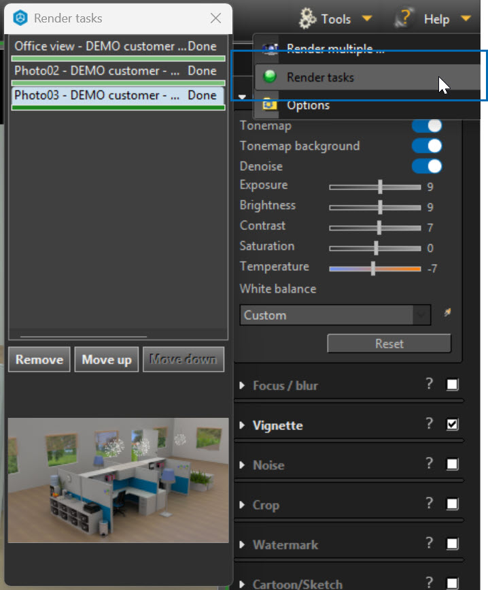The width and height of the screenshot is (488, 590).
Task: Open the Help dropdown arrow
Action: tap(466, 18)
